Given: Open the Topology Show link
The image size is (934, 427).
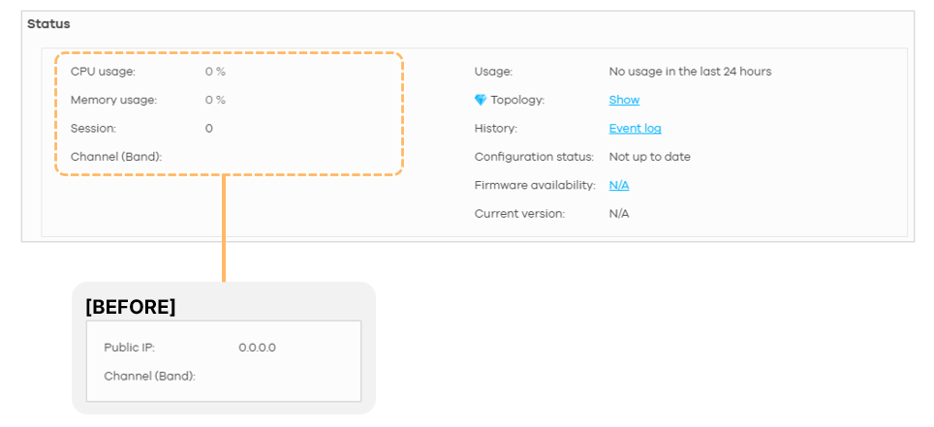Looking at the screenshot, I should click(x=624, y=100).
